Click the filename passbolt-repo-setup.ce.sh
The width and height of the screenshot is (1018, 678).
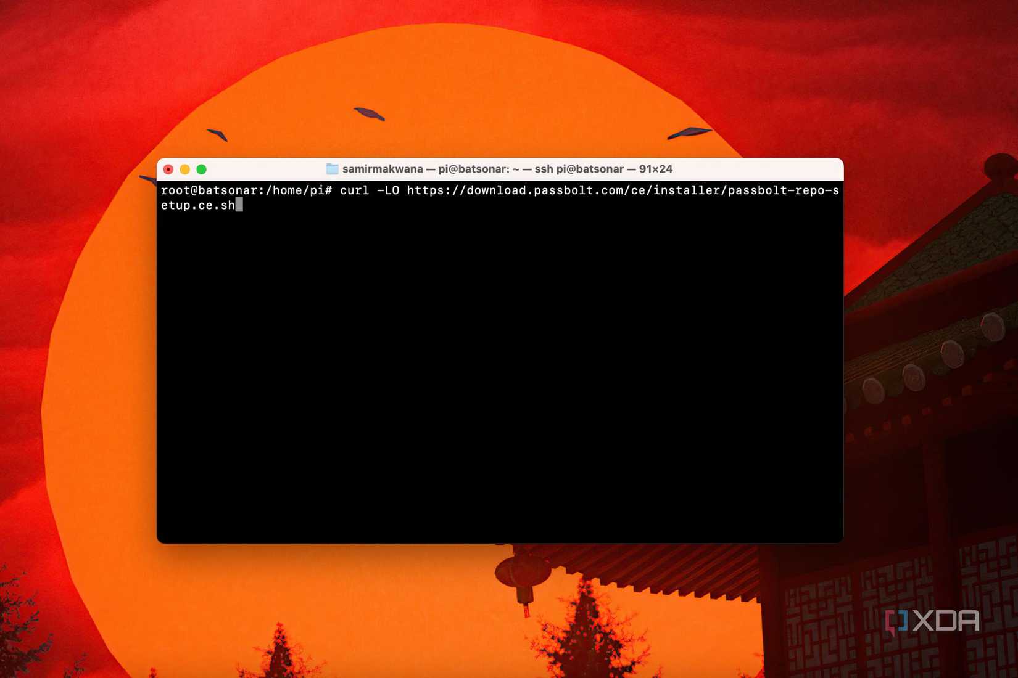click(784, 190)
